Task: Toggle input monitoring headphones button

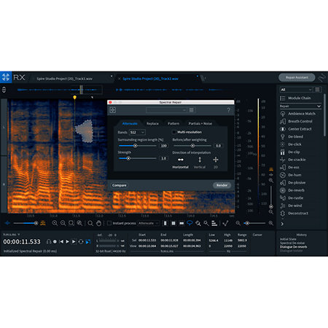Action: [x=49, y=242]
